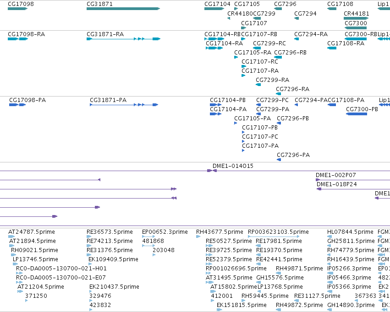Viewport: 390px width, 312px height.
Task: Open the CG7300 gene feature
Action: 356,28
